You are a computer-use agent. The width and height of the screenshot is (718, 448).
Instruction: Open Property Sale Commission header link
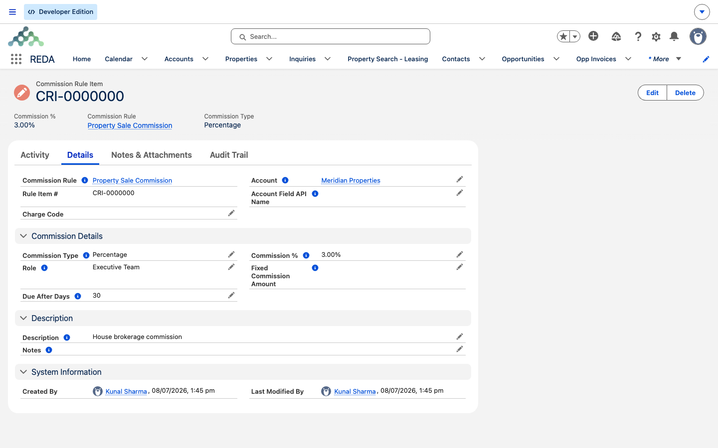point(130,125)
